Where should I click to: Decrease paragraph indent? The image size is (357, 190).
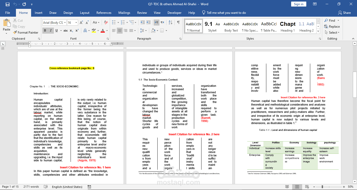pos(142,22)
